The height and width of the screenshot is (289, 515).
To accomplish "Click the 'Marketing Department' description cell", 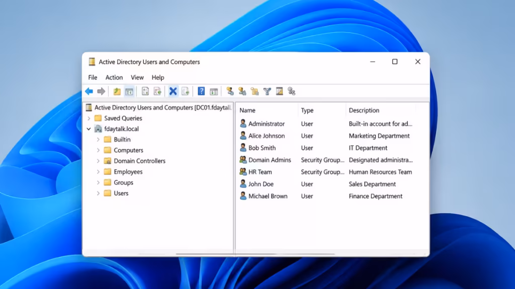I will pyautogui.click(x=379, y=135).
